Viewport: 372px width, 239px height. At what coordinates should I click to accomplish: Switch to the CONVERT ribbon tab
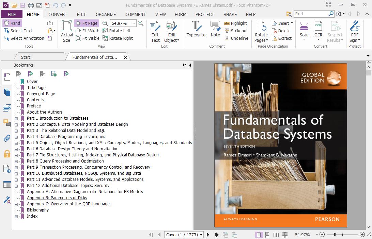pos(58,15)
